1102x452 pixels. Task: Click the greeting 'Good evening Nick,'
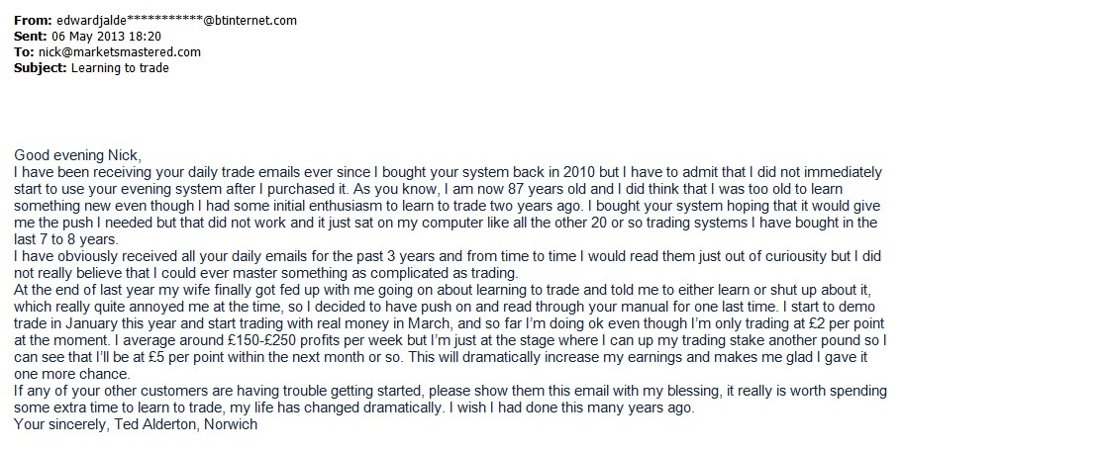coord(78,155)
